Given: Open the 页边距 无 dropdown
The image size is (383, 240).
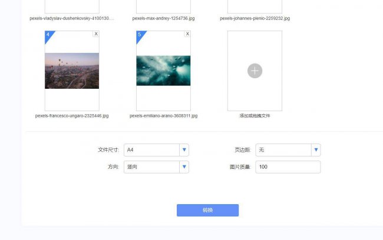Looking at the screenshot, I should [x=288, y=150].
